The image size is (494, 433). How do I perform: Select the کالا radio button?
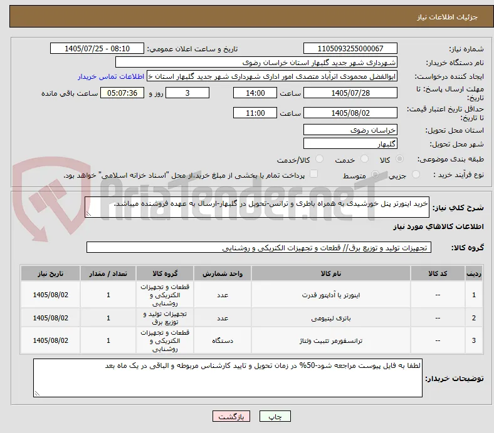(x=399, y=159)
